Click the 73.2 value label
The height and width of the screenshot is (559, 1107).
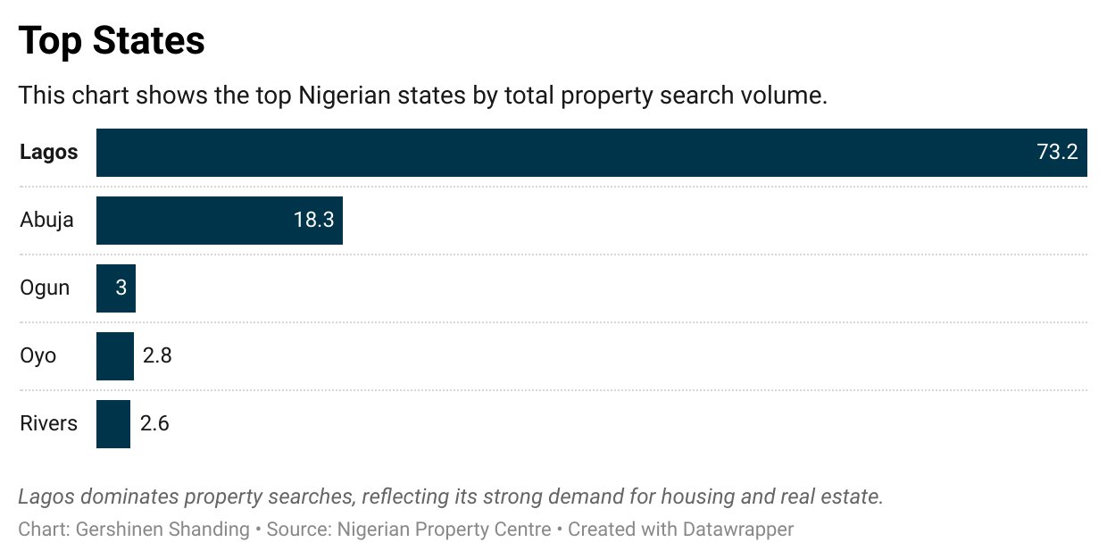click(1057, 153)
